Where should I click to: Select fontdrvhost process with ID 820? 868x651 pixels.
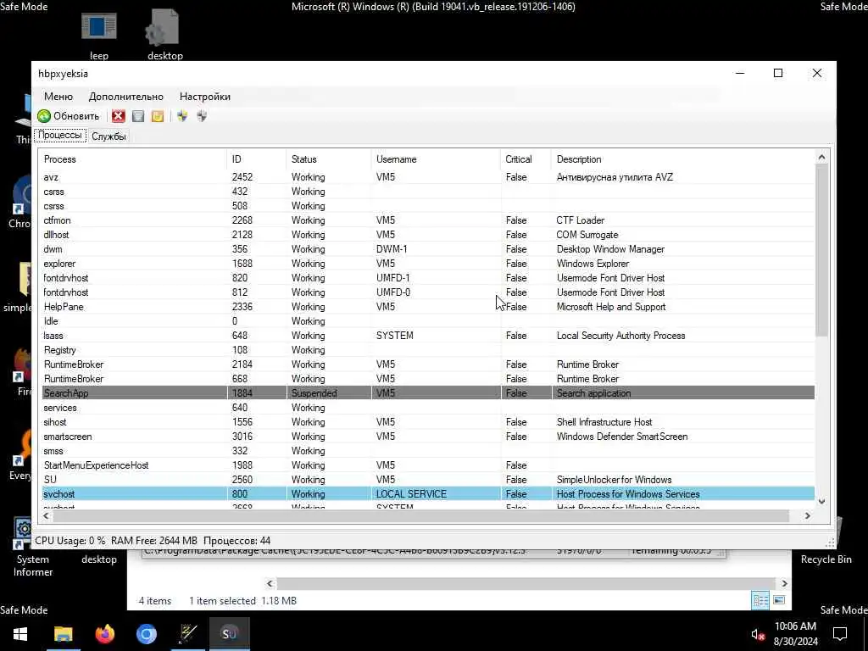(x=428, y=278)
